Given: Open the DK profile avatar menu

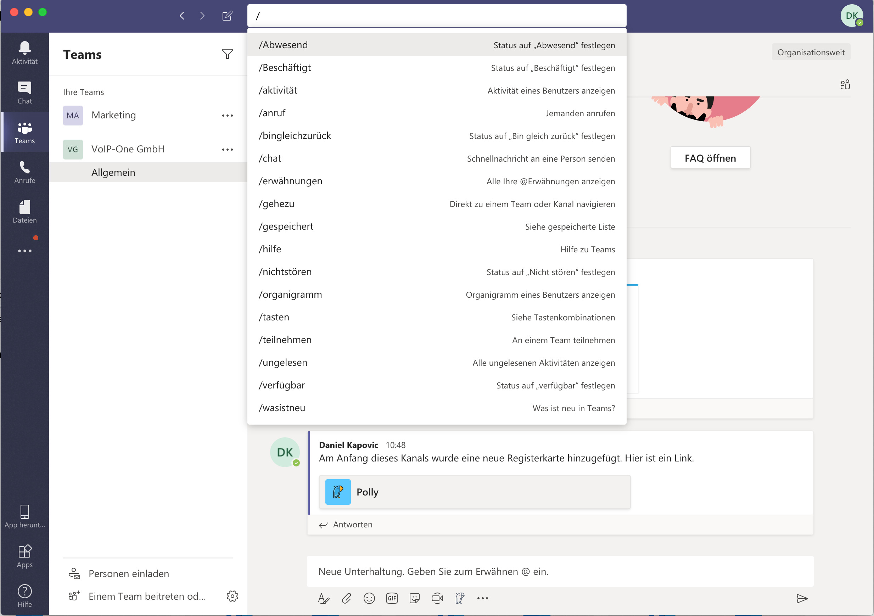Looking at the screenshot, I should click(x=852, y=16).
